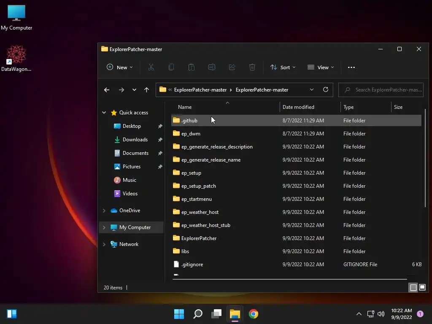Go back with the left arrow
The width and height of the screenshot is (432, 324).
click(107, 90)
